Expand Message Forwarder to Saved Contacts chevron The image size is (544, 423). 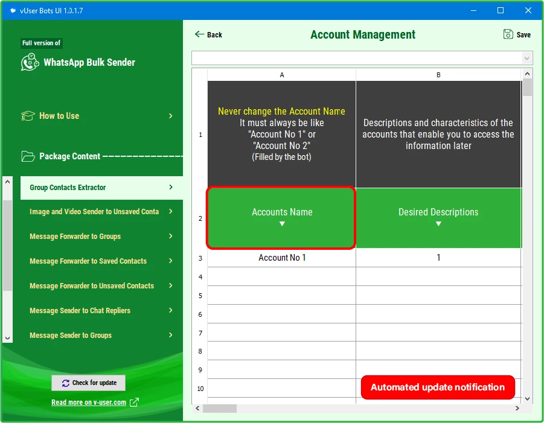click(x=170, y=261)
